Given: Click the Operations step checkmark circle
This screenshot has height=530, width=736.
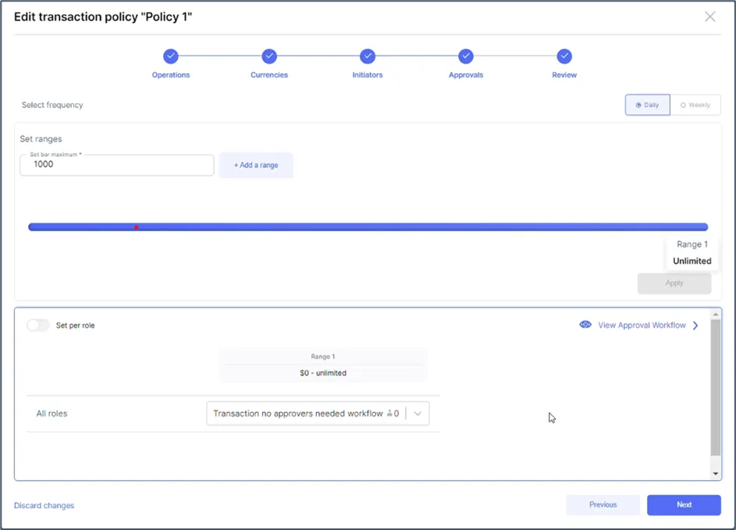Looking at the screenshot, I should pos(171,56).
